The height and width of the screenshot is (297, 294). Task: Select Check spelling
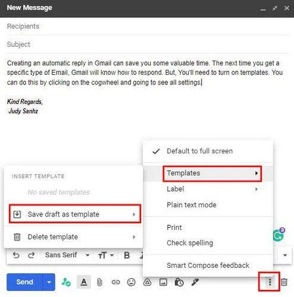click(208, 243)
